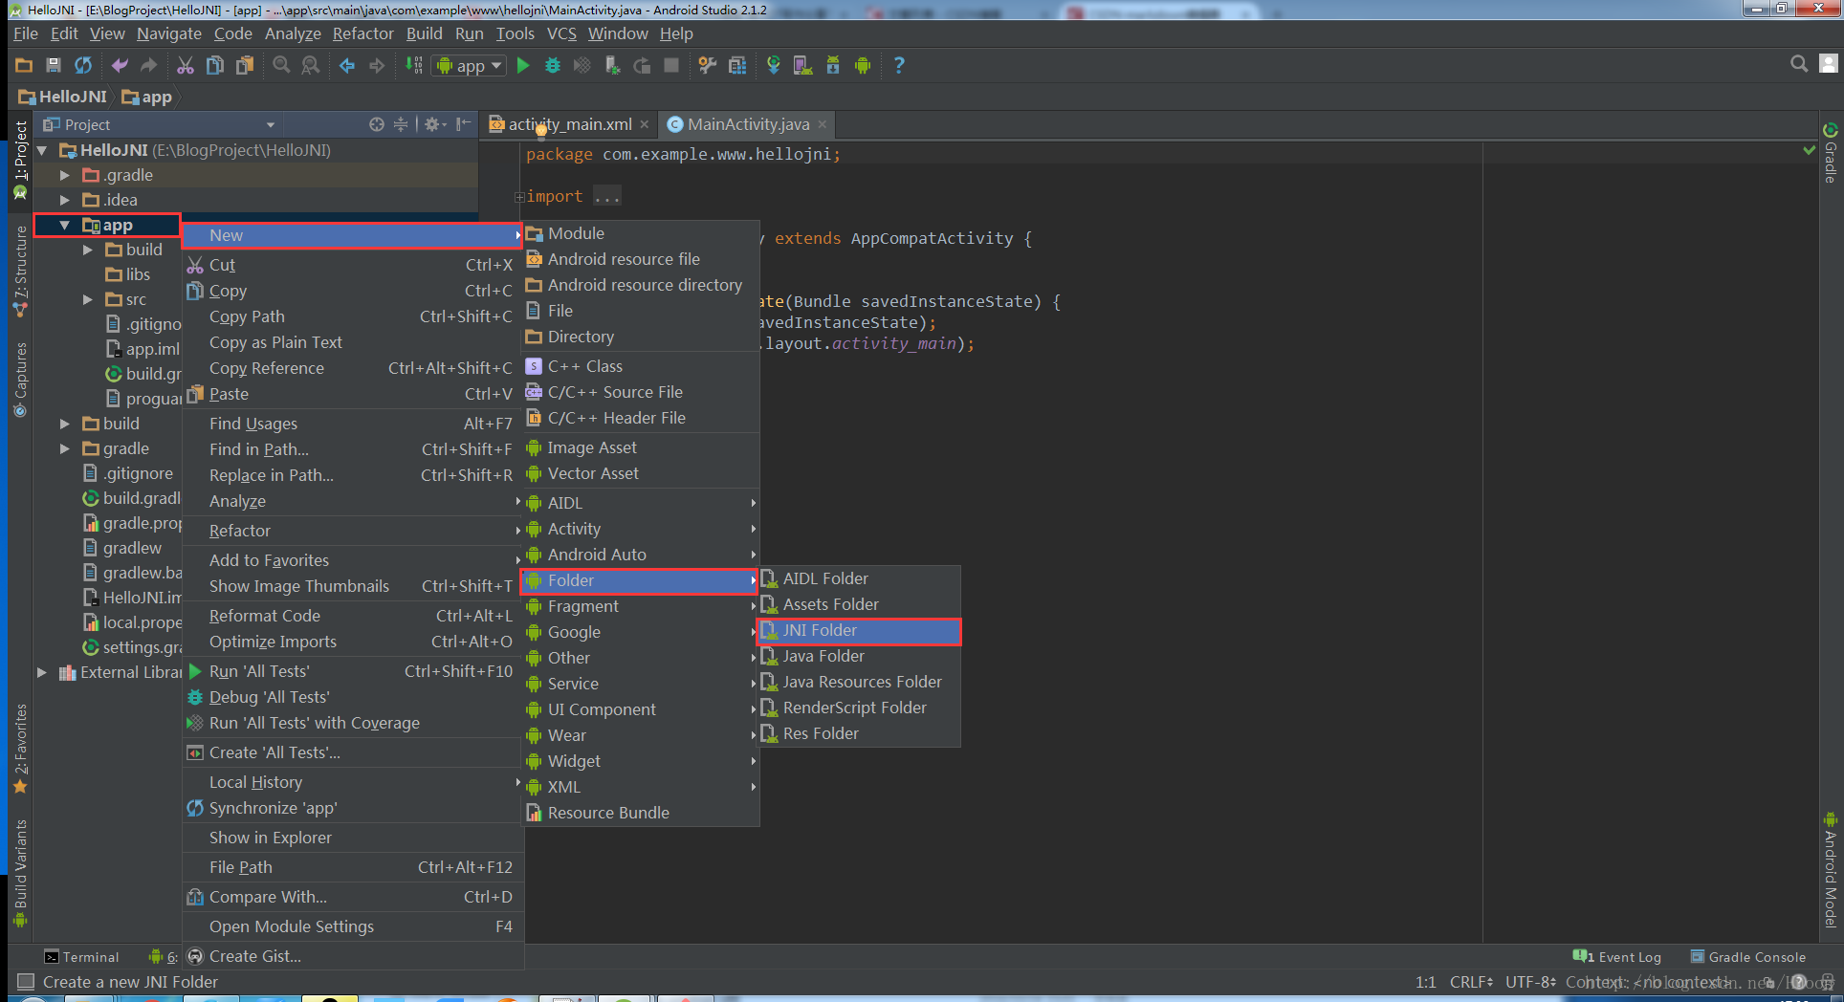The image size is (1844, 1002).
Task: Click the Synchronize toolbar icon
Action: (x=83, y=65)
